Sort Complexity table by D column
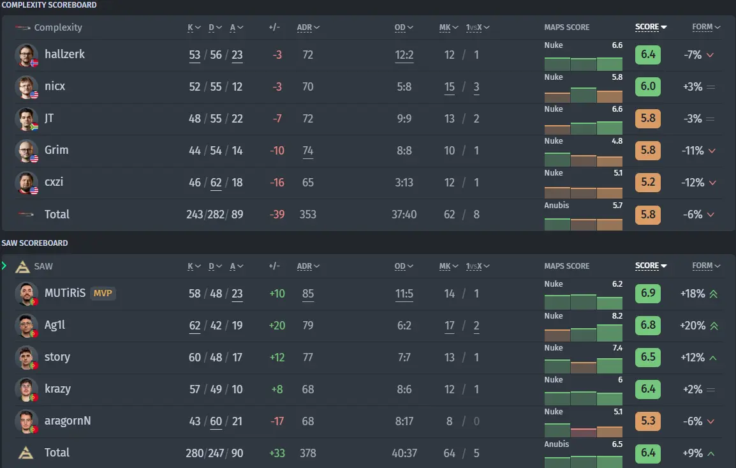The width and height of the screenshot is (736, 468). [215, 27]
